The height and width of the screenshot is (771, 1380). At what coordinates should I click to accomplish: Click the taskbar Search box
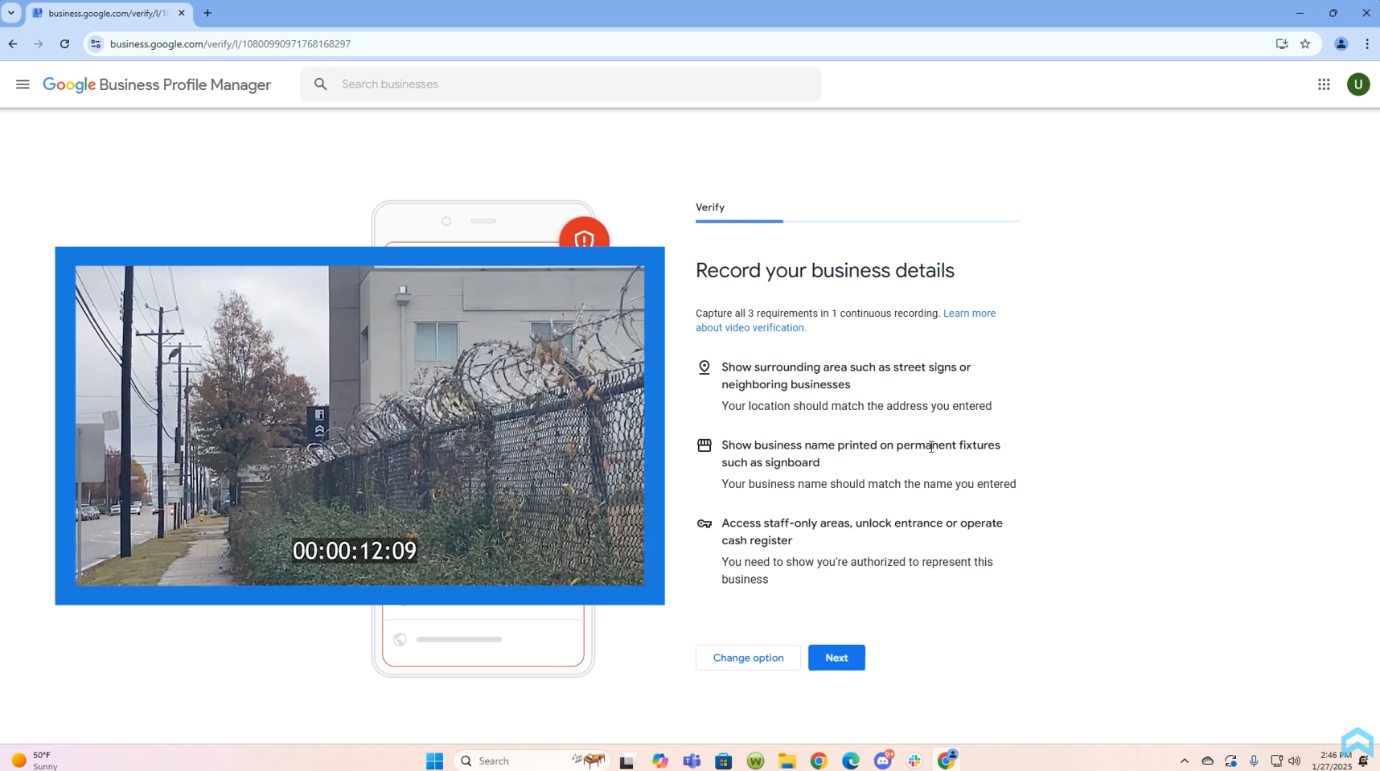pyautogui.click(x=531, y=761)
